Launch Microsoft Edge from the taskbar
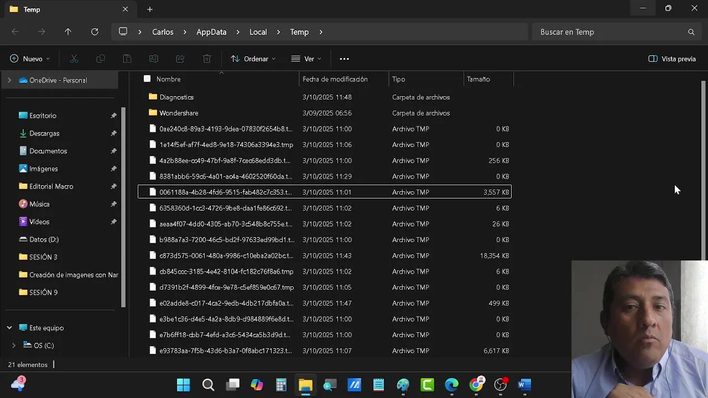 [x=452, y=385]
